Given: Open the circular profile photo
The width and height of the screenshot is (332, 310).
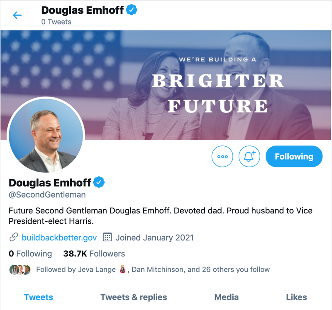Looking at the screenshot, I should [x=46, y=136].
